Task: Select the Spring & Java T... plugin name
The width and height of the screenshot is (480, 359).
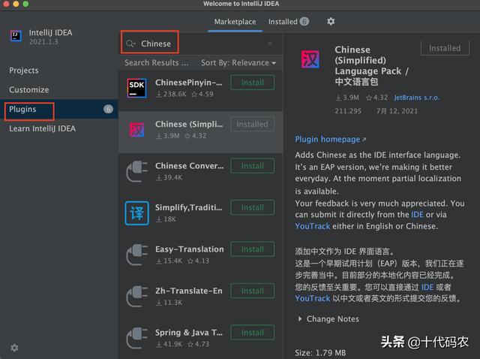Action: 189,333
